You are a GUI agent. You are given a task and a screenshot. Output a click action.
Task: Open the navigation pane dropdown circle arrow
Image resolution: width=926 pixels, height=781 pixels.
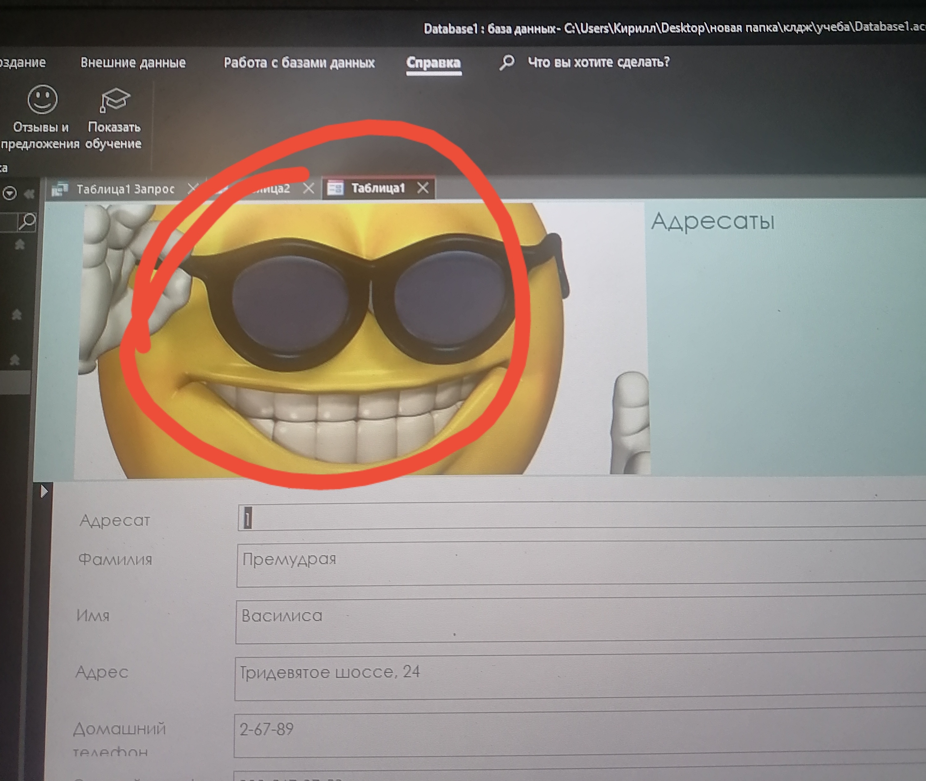tap(10, 194)
